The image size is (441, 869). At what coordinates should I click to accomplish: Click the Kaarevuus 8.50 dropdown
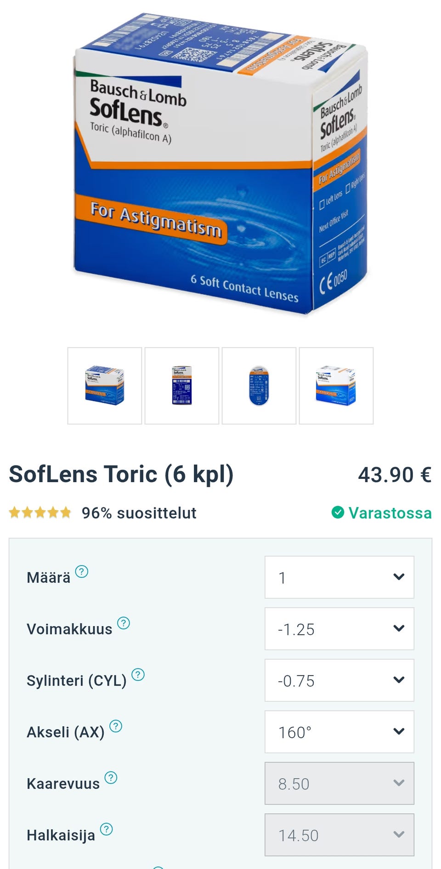pos(339,783)
